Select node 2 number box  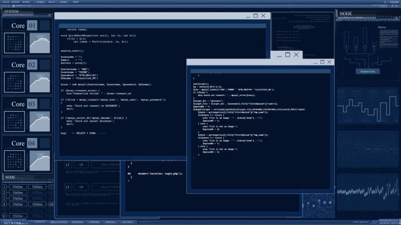click(4, 193)
